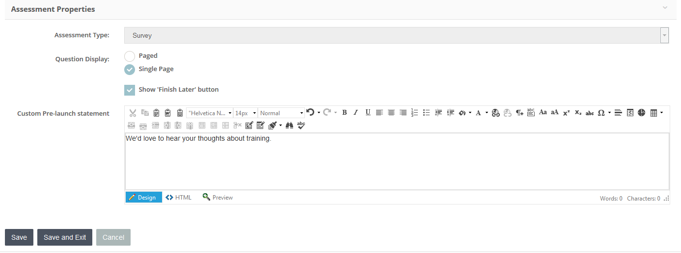
Task: Click the Save and Exit button
Action: point(65,237)
